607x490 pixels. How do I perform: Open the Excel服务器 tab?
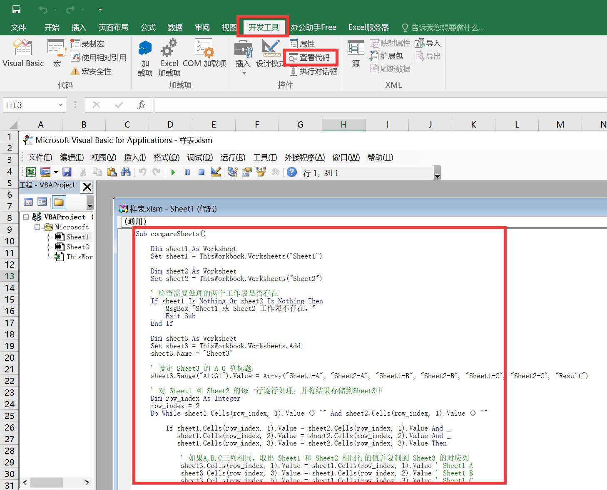[x=368, y=27]
